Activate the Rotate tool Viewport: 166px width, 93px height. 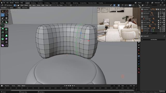pyautogui.click(x=6, y=15)
